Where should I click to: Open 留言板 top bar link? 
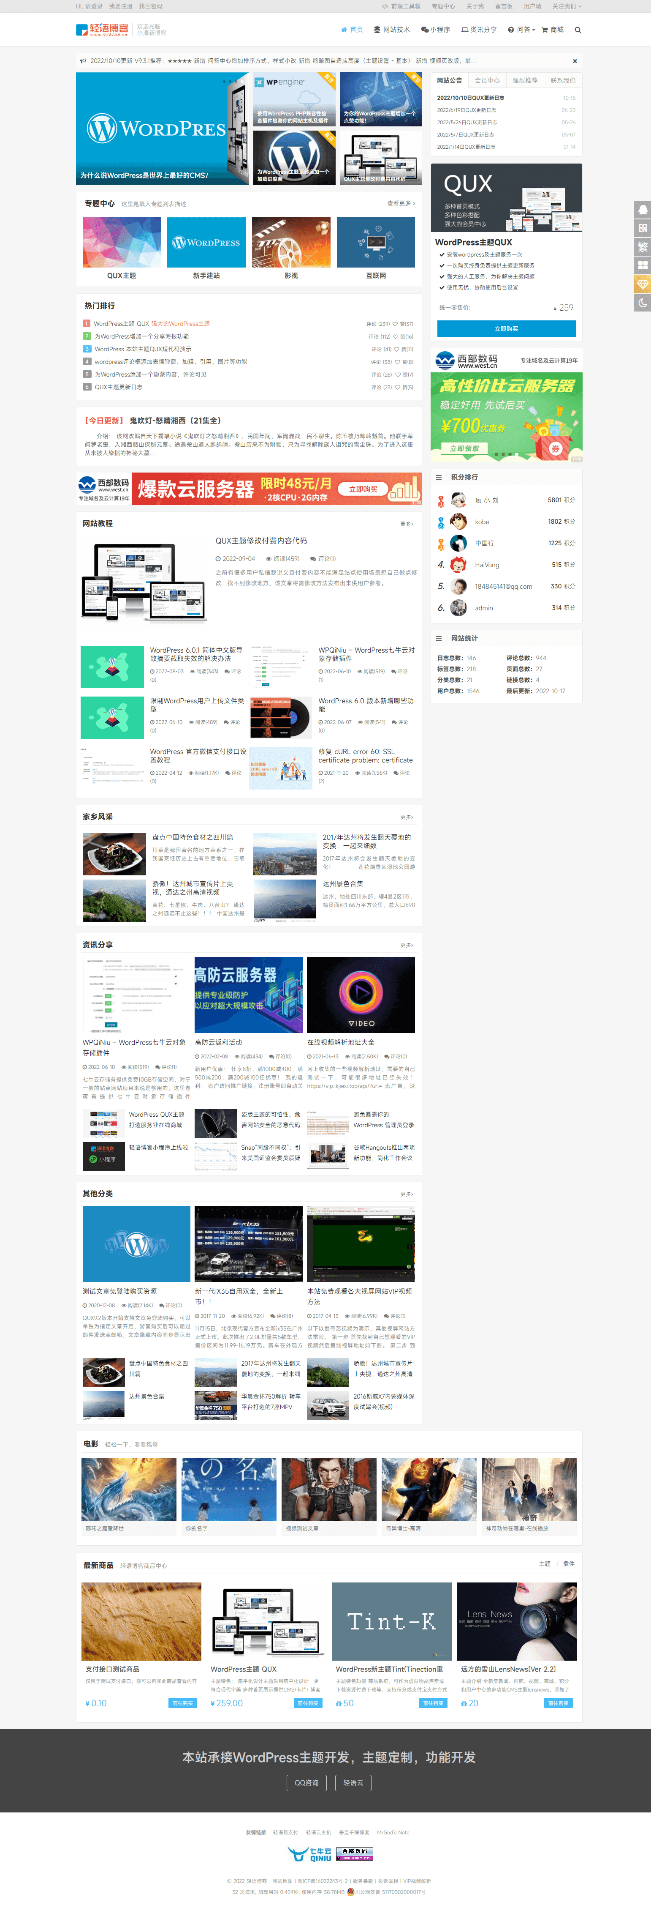[x=504, y=6]
